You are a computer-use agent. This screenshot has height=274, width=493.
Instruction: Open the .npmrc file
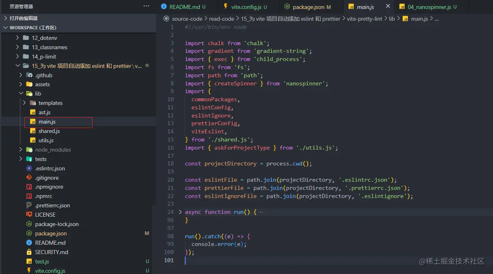(x=44, y=196)
